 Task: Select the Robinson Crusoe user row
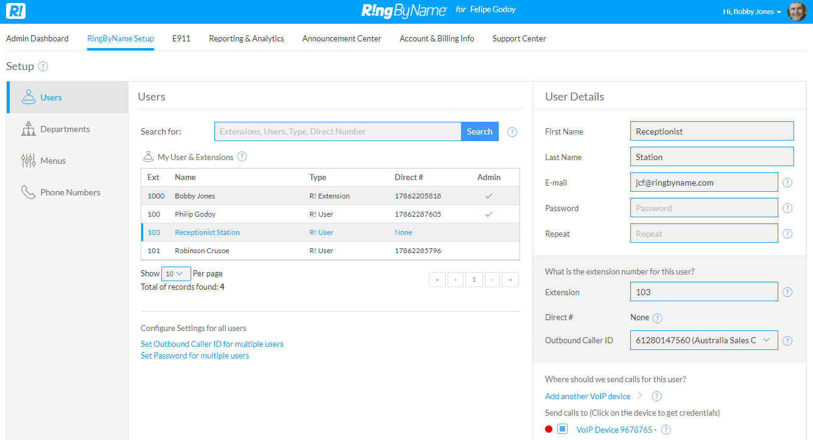coord(331,251)
